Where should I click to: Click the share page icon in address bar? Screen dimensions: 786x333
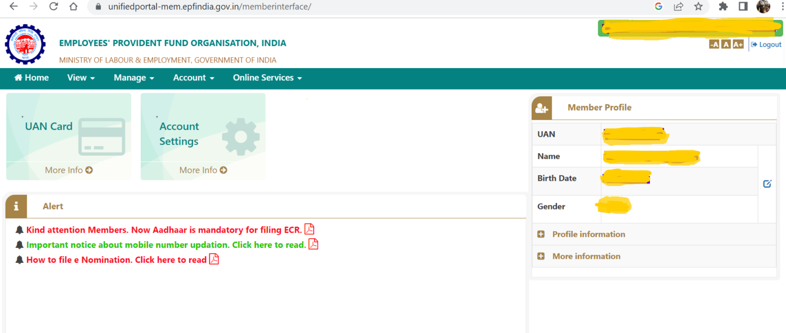click(678, 7)
